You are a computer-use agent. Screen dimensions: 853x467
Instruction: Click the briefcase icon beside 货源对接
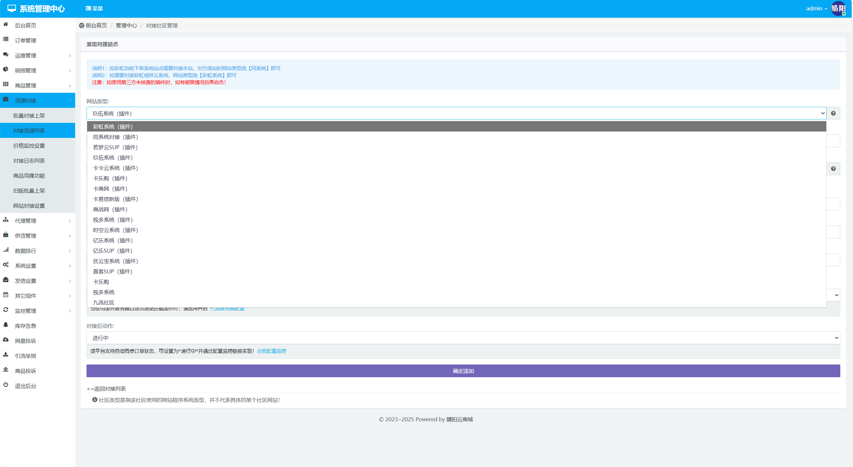(x=6, y=99)
